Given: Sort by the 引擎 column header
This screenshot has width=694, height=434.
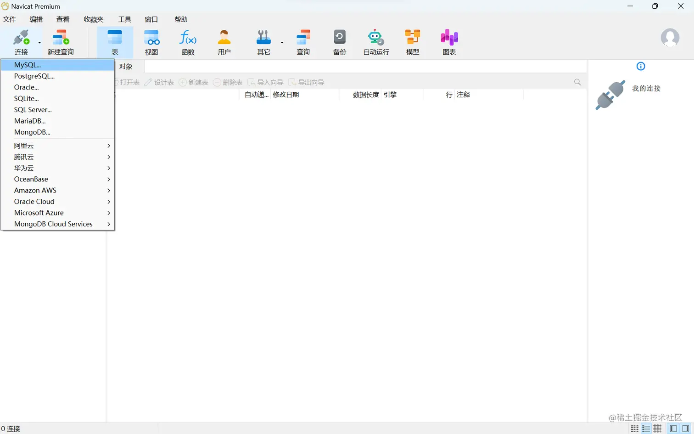Looking at the screenshot, I should pyautogui.click(x=390, y=95).
